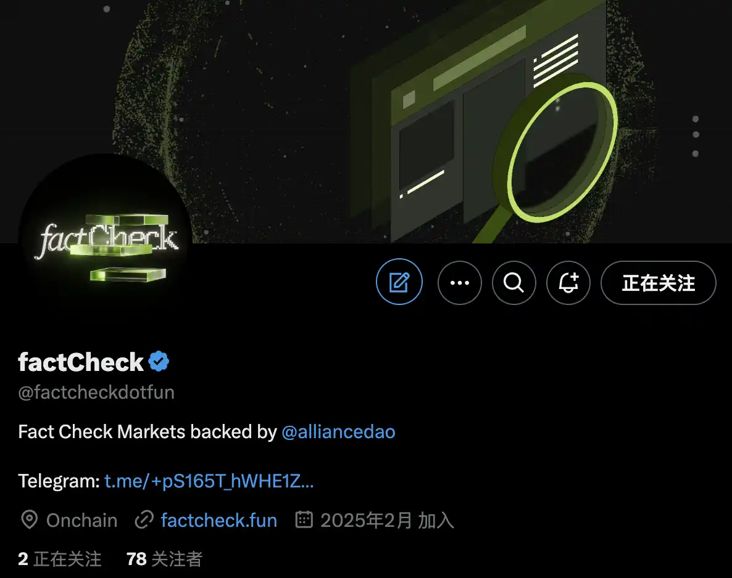
Task: Click the search magnifier icon button
Action: click(x=514, y=282)
